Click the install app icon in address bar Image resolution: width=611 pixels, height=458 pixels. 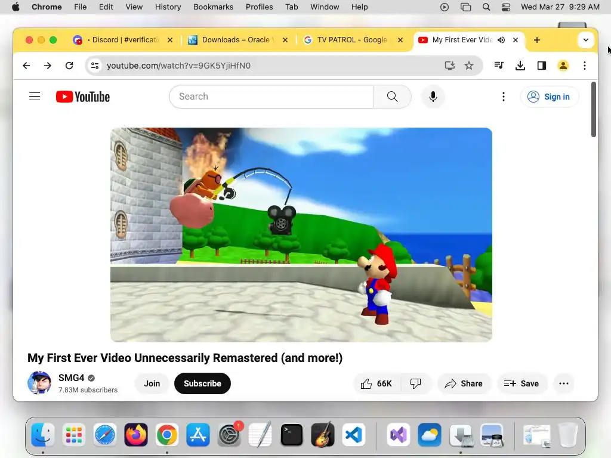pyautogui.click(x=450, y=66)
